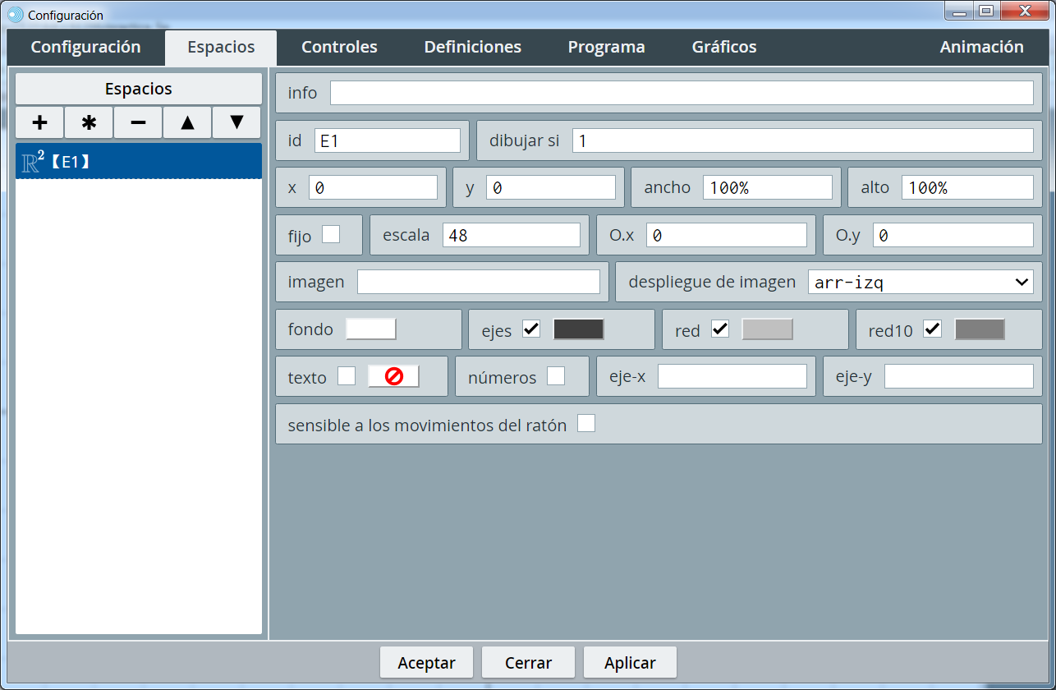Toggle the red10 checkbox
Screen dimensions: 1056x690
(x=932, y=329)
